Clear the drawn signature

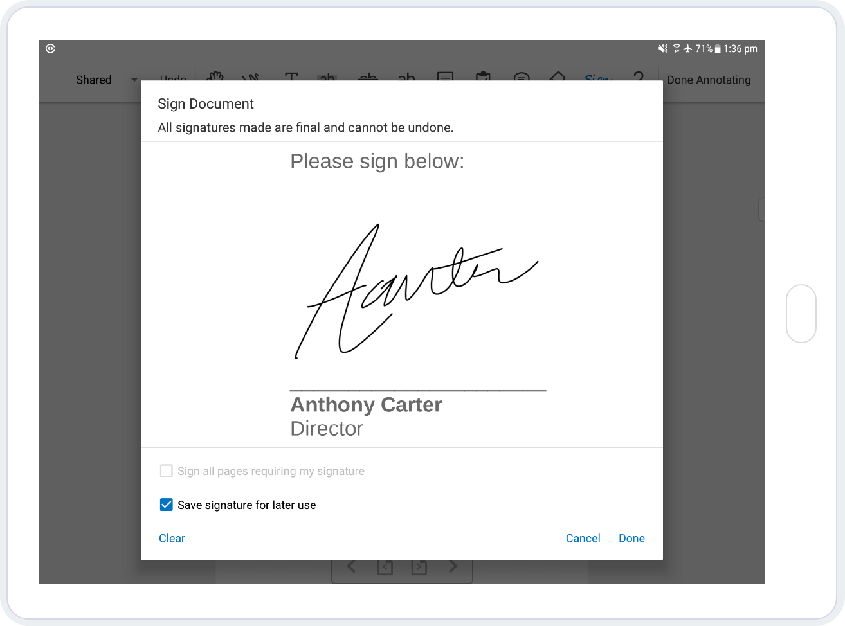(172, 539)
